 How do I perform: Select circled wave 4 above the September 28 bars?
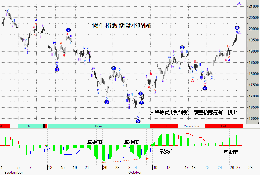(113, 68)
